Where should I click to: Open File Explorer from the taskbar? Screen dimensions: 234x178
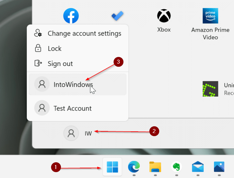point(155,167)
